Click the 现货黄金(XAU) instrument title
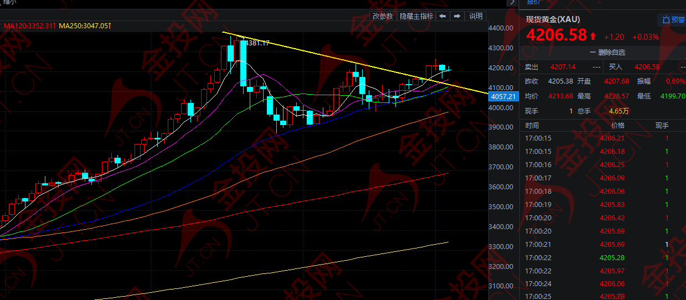Viewport: 686px width, 300px height. 553,20
